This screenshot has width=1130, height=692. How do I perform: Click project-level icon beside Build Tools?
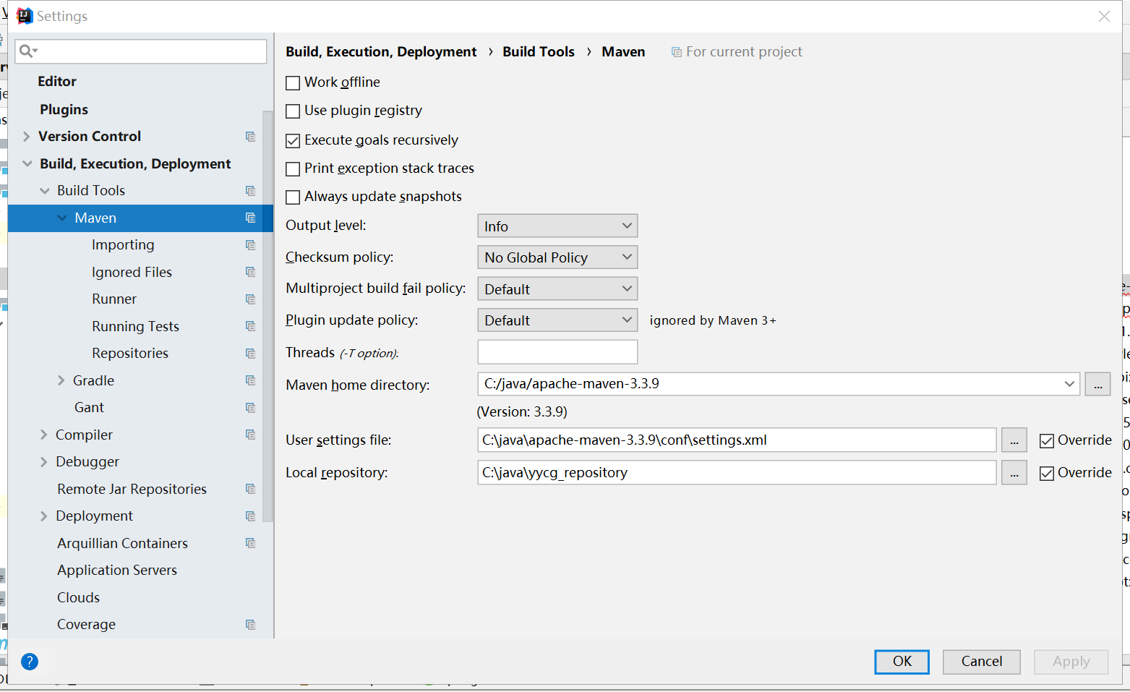250,191
